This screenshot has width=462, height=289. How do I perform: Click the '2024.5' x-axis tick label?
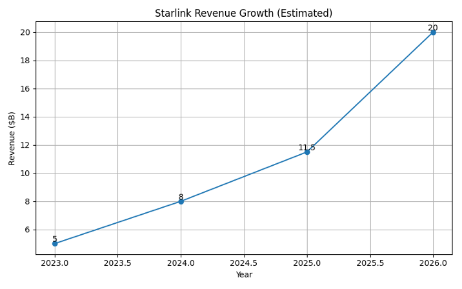[244, 263]
